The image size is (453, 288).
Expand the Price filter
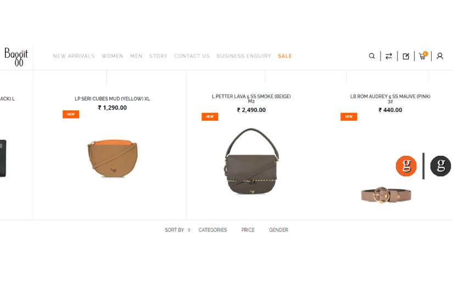point(248,230)
